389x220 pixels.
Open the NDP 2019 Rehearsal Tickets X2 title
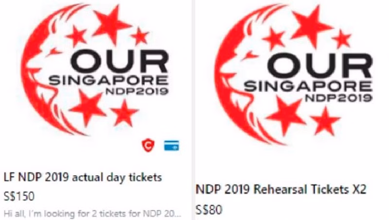(x=281, y=190)
